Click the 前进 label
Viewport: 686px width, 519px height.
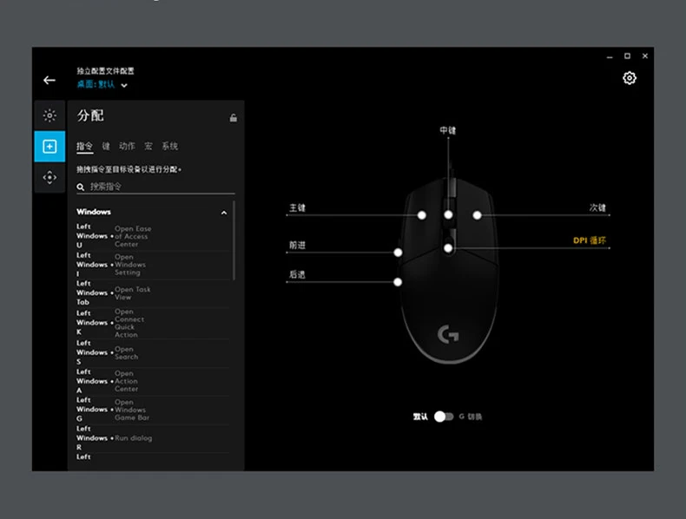point(297,245)
